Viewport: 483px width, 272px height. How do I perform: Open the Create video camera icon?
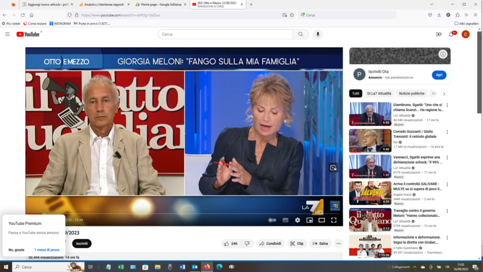[439, 34]
